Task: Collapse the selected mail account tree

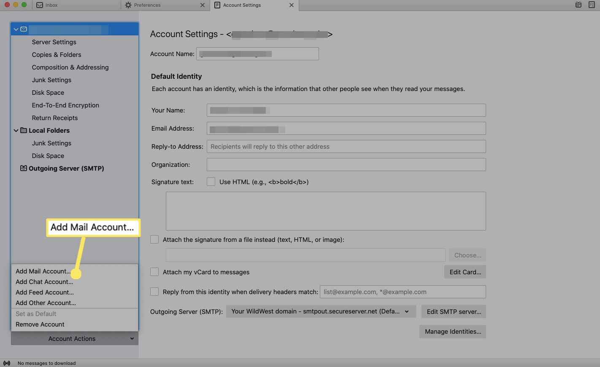Action: coord(16,29)
